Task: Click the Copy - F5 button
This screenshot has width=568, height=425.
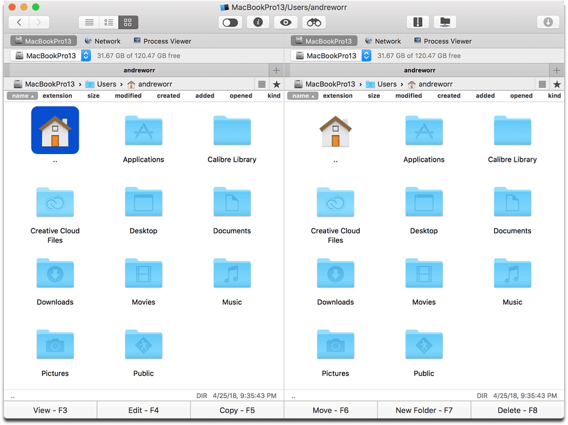Action: [x=237, y=410]
